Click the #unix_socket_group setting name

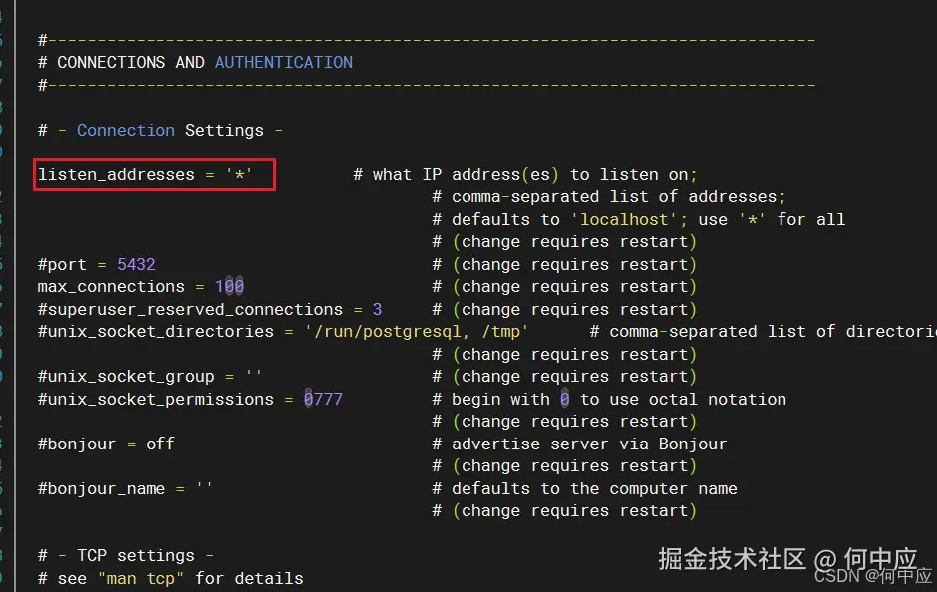tap(126, 377)
